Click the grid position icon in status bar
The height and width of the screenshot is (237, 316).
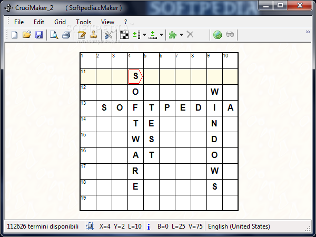click(x=90, y=226)
